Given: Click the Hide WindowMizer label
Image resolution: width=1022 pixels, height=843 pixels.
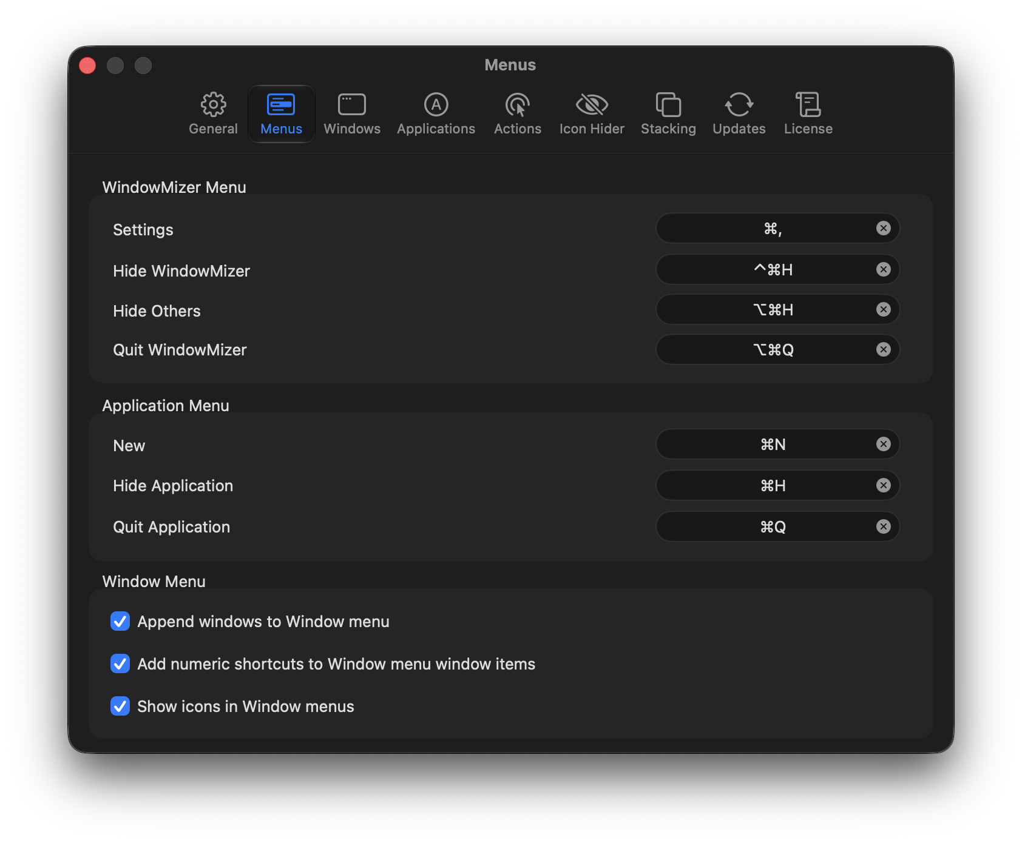Looking at the screenshot, I should [x=181, y=271].
